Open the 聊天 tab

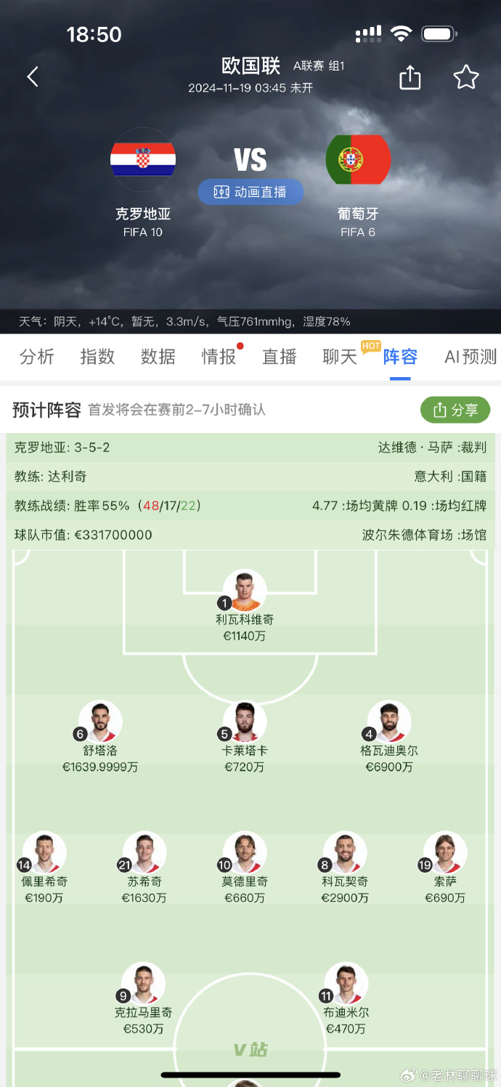(339, 357)
